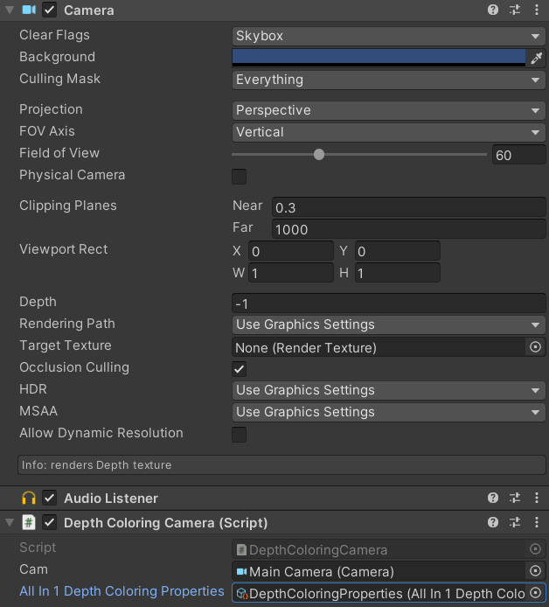Screen dimensions: 549x607
Task: Open Camera component more options menu
Action: tap(536, 10)
